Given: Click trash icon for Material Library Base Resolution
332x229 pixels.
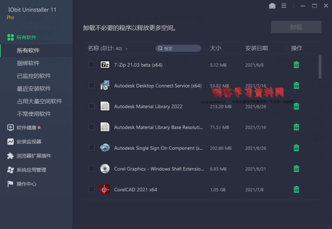Looking at the screenshot, I should point(296,127).
